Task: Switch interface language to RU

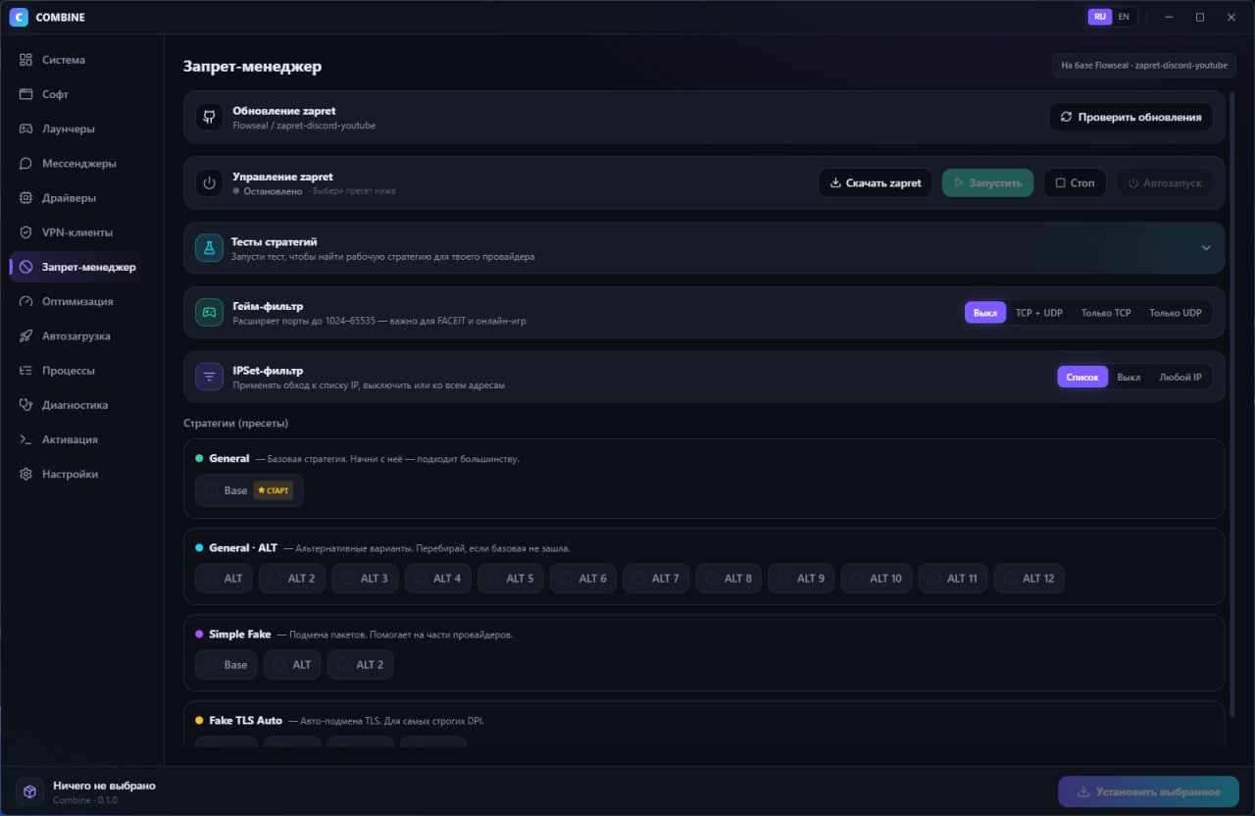Action: pos(1100,17)
